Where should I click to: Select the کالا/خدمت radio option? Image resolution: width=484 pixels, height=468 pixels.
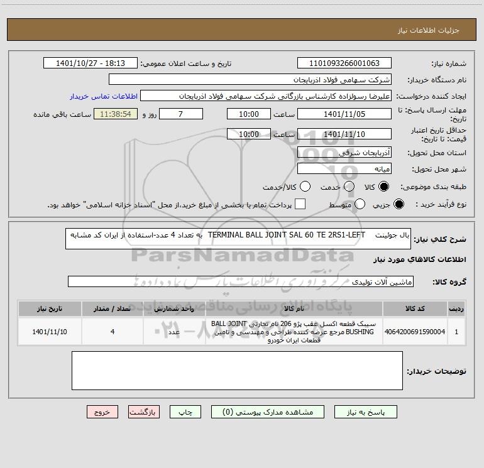click(x=305, y=187)
